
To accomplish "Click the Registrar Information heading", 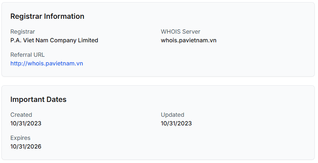I will [47, 16].
